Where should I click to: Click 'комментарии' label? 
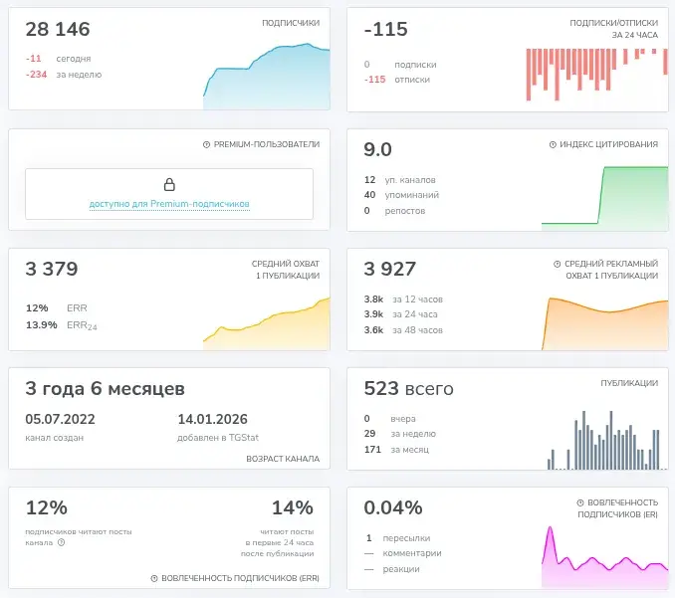(x=412, y=553)
